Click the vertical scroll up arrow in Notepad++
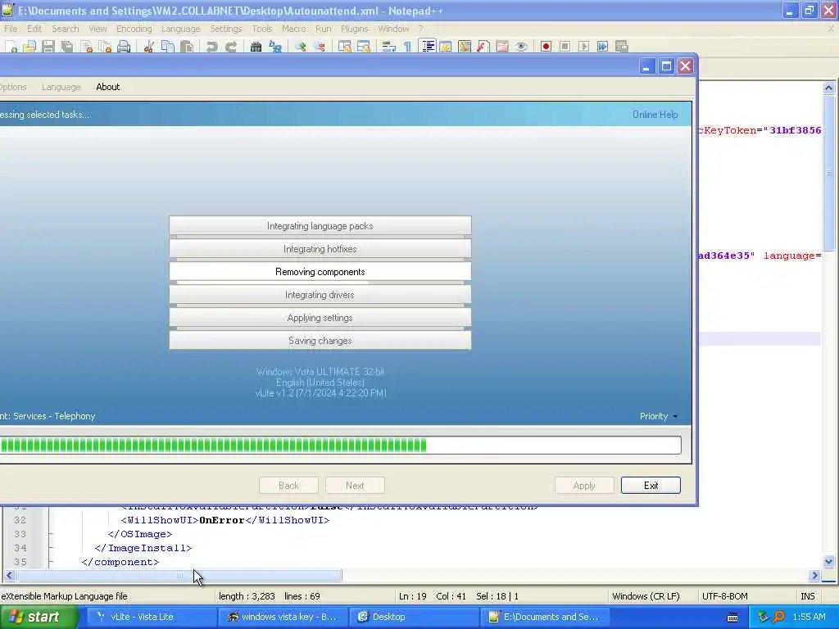Screen dimensions: 839x629 tap(829, 88)
